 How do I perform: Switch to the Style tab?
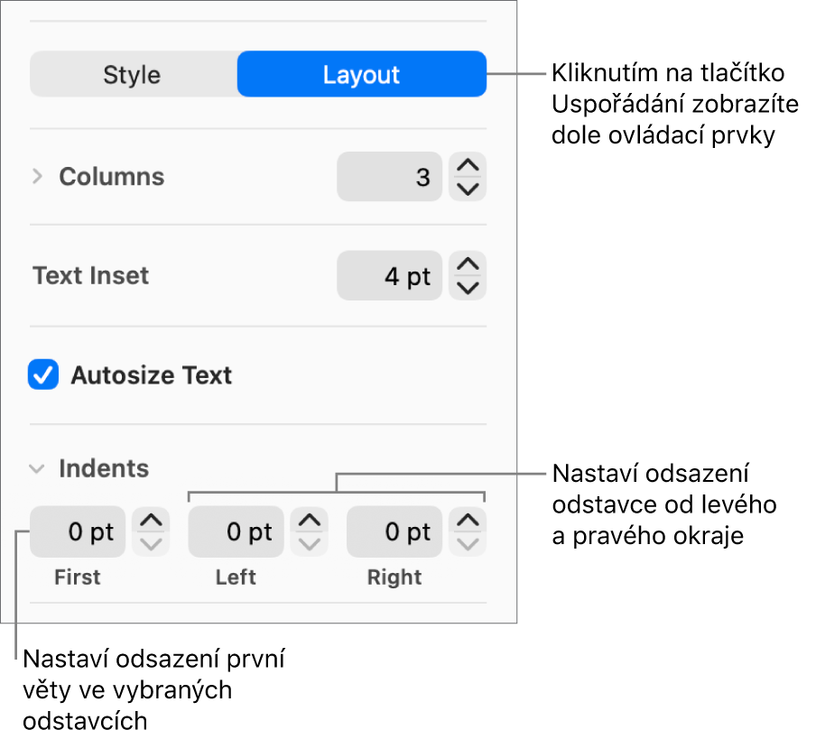pyautogui.click(x=133, y=74)
